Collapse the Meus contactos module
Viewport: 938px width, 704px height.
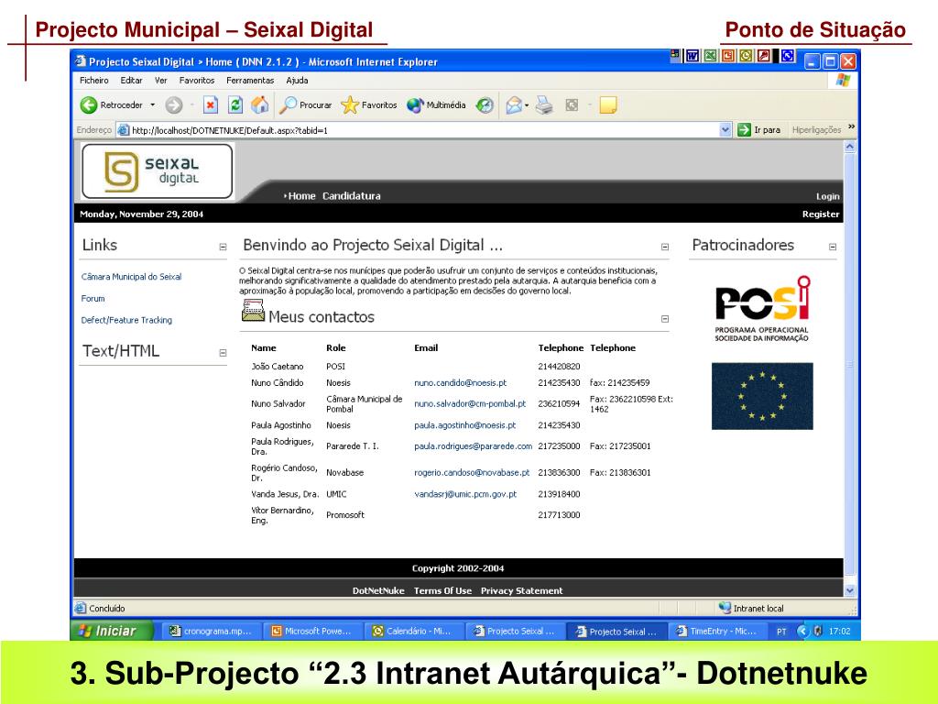665,319
